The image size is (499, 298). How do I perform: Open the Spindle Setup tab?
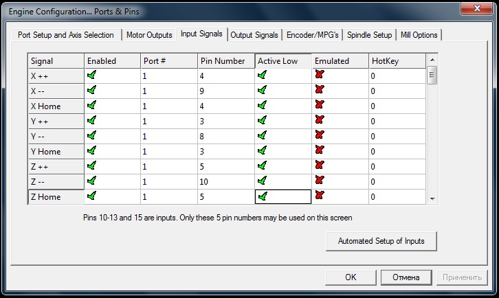pyautogui.click(x=369, y=35)
